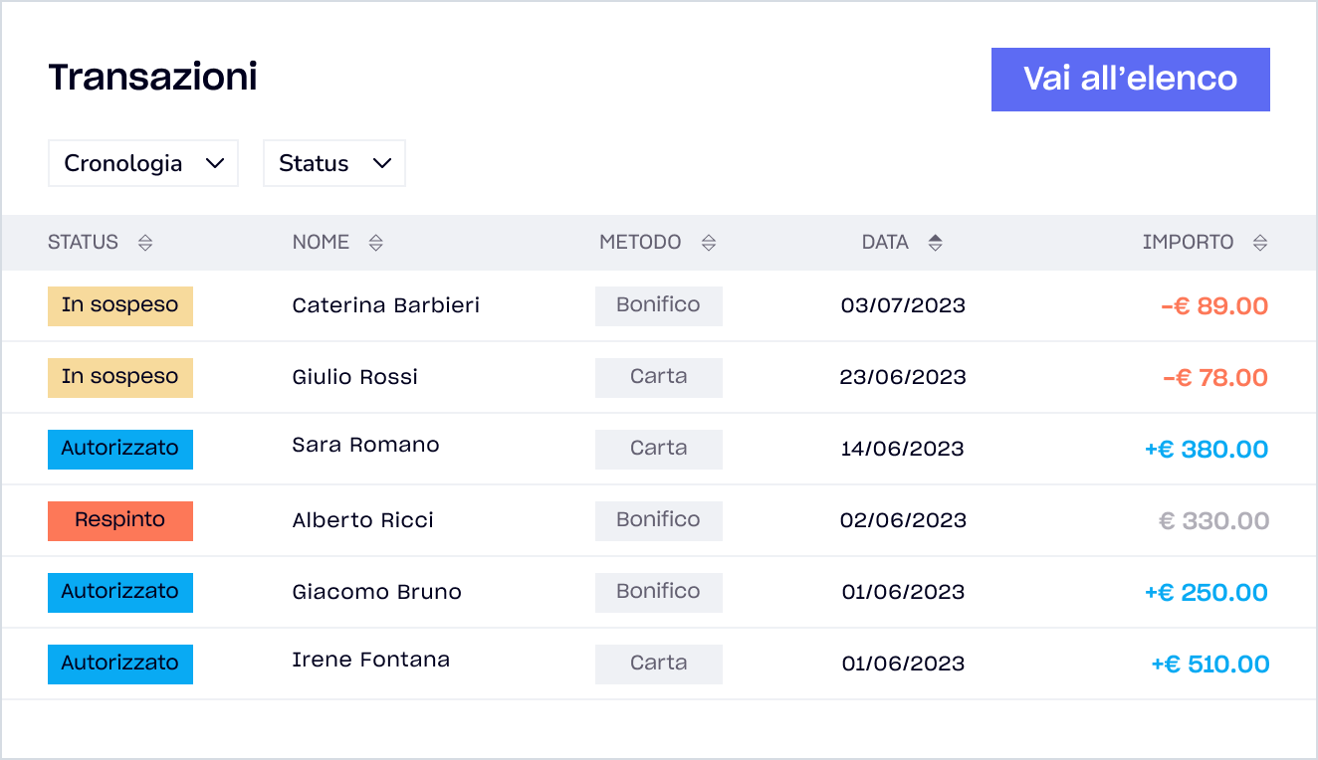Select Irene Fontana in the table

click(x=370, y=660)
